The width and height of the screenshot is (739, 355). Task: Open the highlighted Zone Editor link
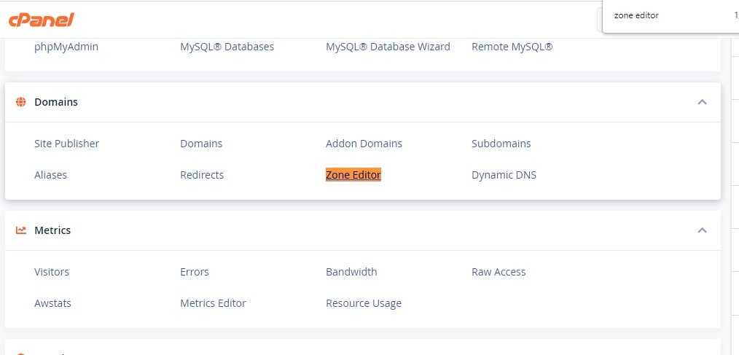pyautogui.click(x=353, y=175)
